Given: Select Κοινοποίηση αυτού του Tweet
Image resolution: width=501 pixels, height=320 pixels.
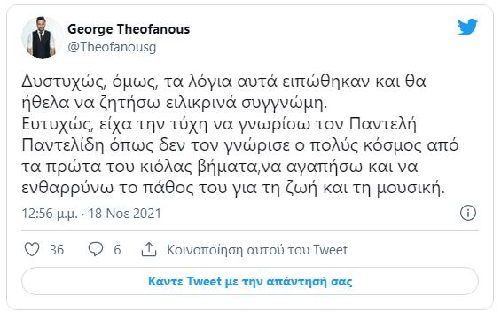Looking at the screenshot, I should pos(257,249).
